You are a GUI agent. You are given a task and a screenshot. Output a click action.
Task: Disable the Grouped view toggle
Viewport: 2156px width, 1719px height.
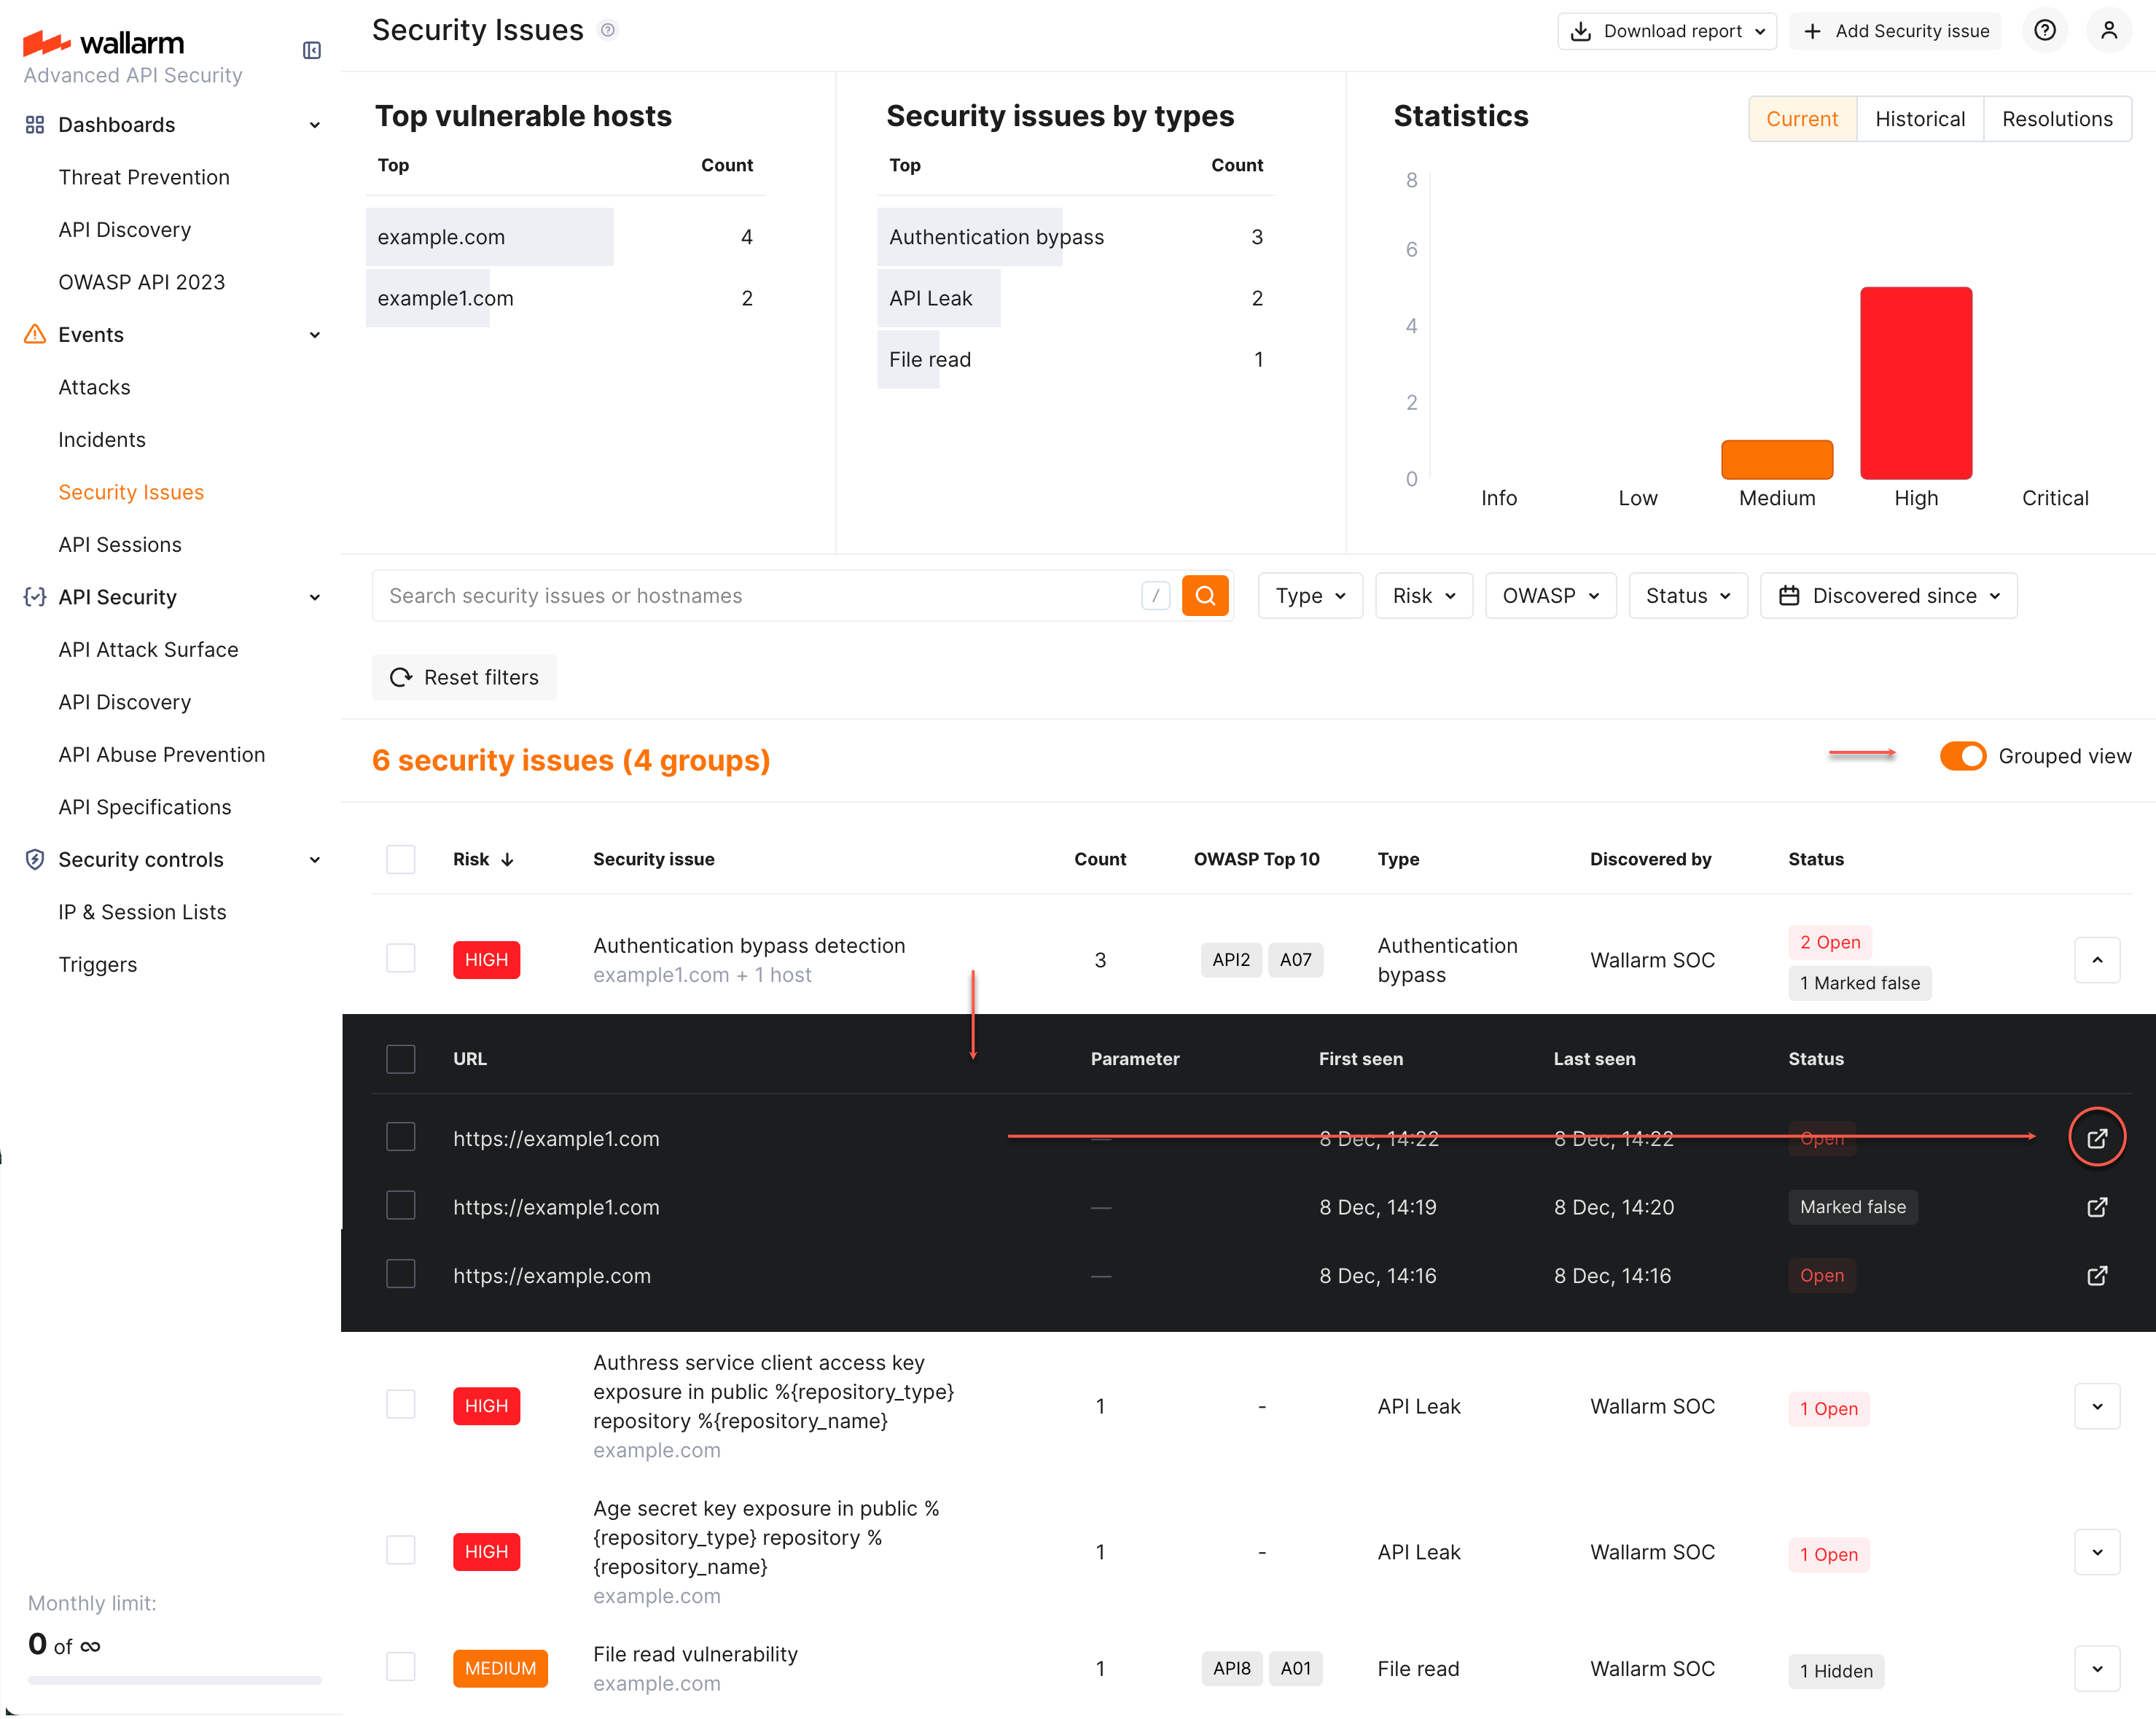point(1962,756)
